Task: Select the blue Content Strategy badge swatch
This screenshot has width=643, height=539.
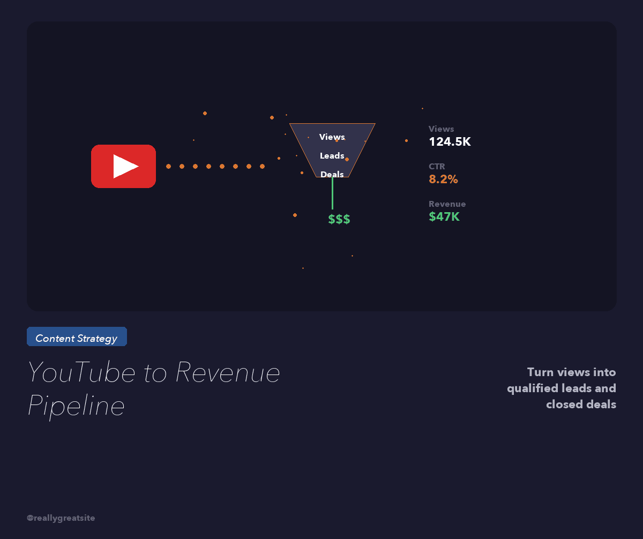Action: [77, 336]
